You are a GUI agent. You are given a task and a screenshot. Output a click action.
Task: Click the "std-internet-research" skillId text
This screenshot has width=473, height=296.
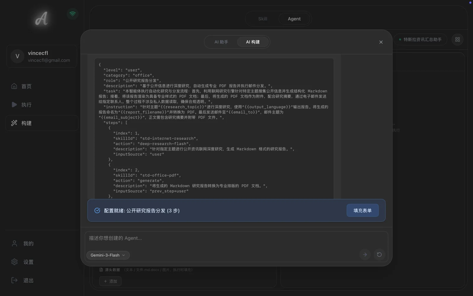click(x=168, y=139)
